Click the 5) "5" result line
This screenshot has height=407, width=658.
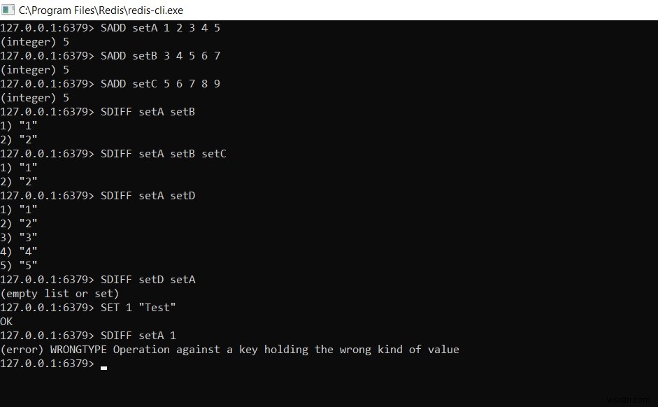click(x=19, y=266)
